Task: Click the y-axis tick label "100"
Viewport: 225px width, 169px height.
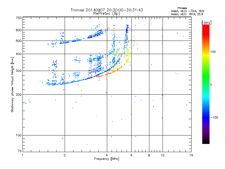Action: click(19, 135)
